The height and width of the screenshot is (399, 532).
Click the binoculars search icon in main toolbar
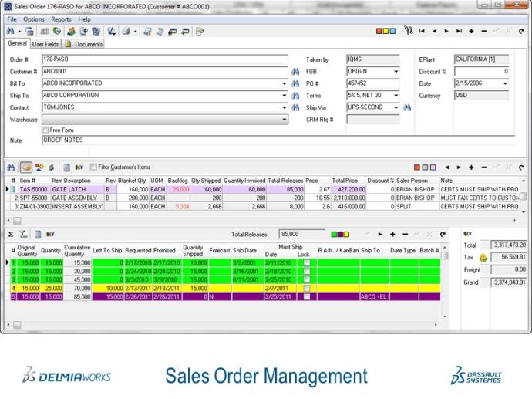pyautogui.click(x=10, y=32)
